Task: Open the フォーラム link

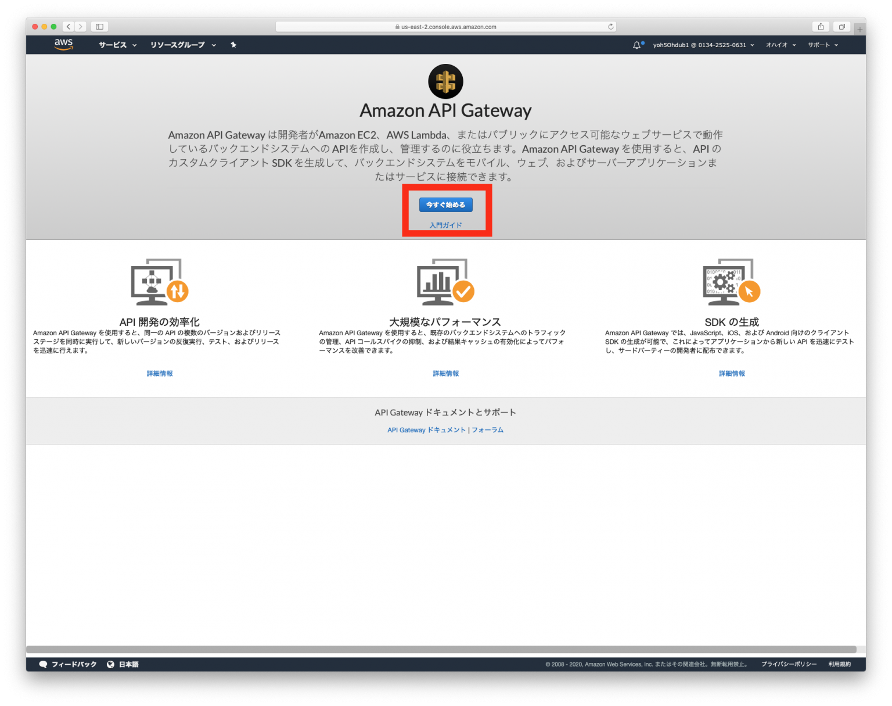Action: [488, 430]
